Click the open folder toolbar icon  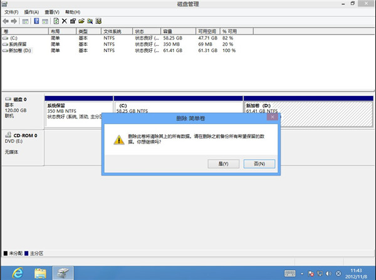coord(81,21)
